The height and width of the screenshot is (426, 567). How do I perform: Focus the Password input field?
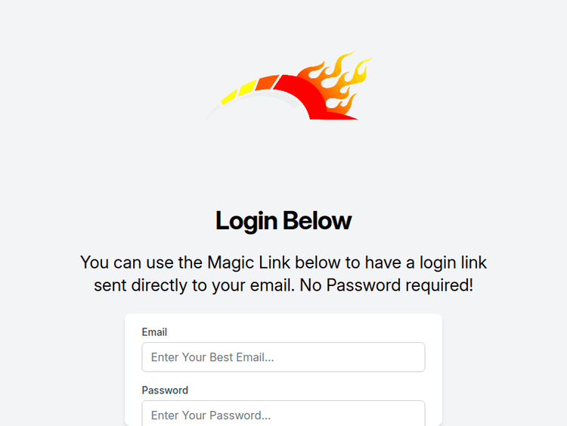tap(283, 414)
